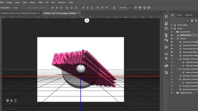This screenshot has width=198, height=111.
Task: Collapse the bosque mesh tree arrow
Action: pyautogui.click(x=175, y=39)
